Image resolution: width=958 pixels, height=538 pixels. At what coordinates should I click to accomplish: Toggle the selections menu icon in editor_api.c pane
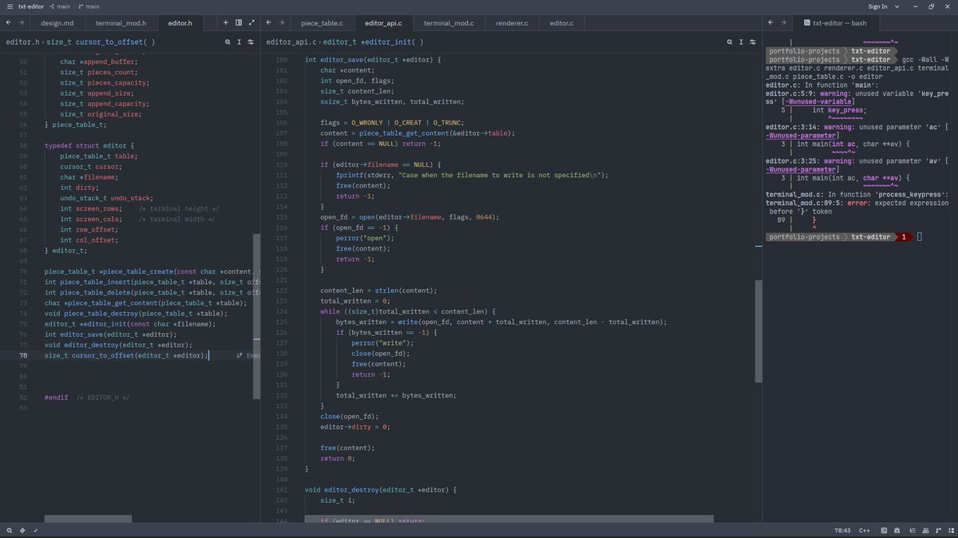741,42
